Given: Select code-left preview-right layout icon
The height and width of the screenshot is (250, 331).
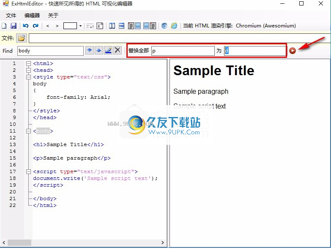Looking at the screenshot, I should coord(134,26).
